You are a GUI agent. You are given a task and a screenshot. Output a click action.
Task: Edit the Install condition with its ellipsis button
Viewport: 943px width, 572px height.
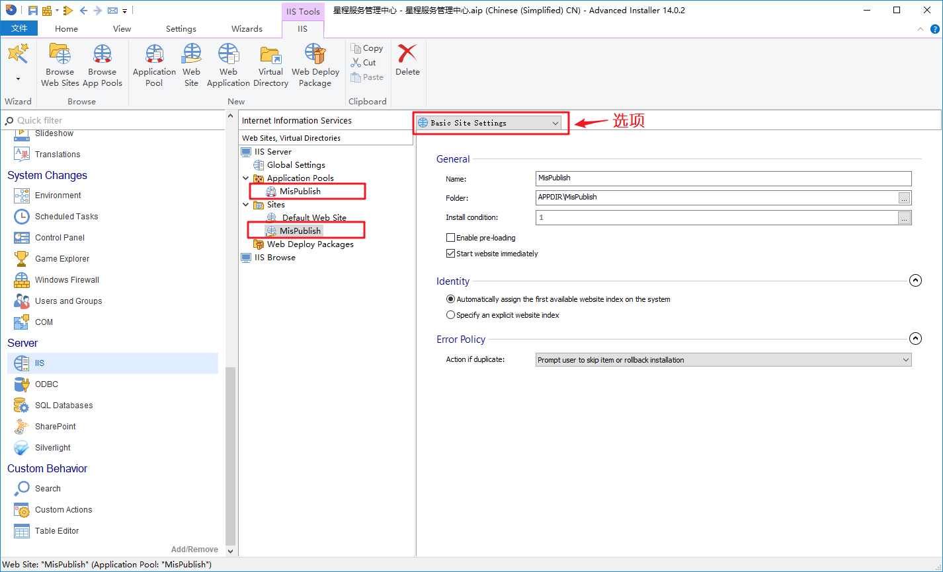[x=905, y=217]
